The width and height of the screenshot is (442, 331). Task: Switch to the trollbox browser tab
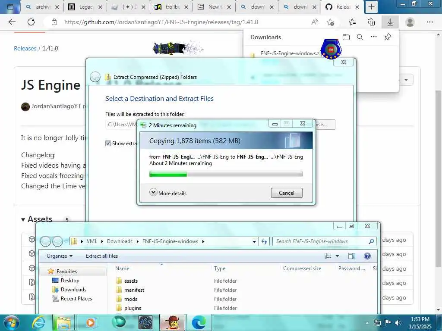[172, 7]
